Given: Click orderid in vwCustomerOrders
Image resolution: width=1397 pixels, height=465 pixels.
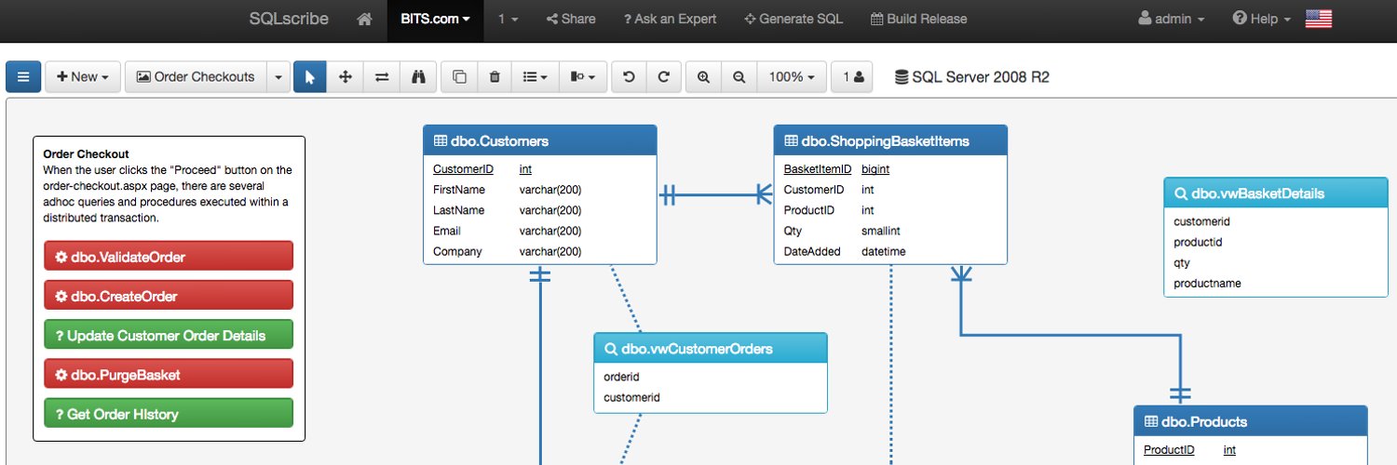Looking at the screenshot, I should click(x=621, y=377).
